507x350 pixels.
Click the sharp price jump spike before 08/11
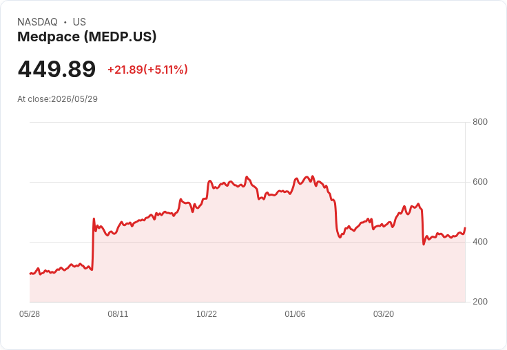point(94,219)
